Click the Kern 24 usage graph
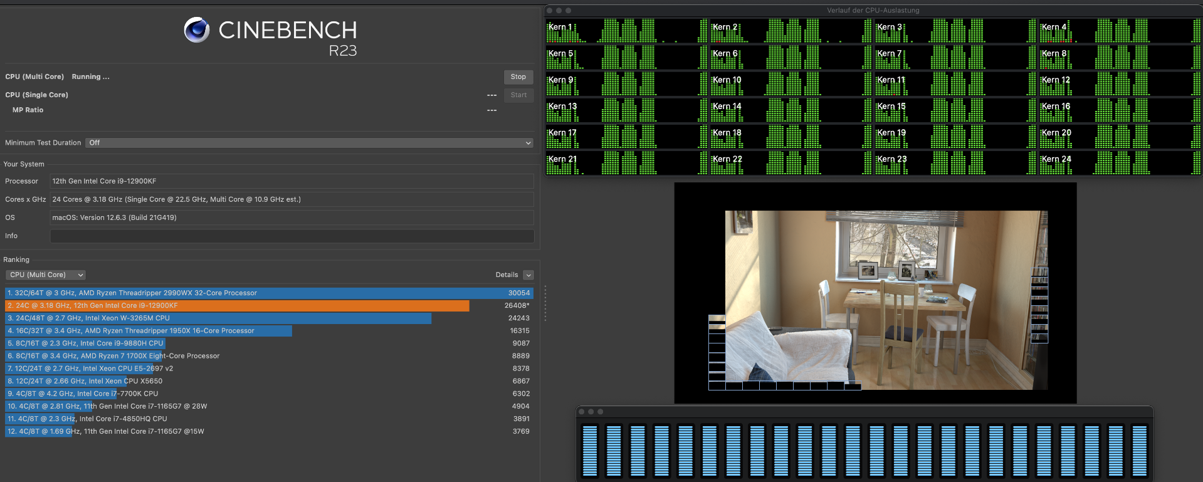Screen dimensions: 1203x482 pos(1119,162)
